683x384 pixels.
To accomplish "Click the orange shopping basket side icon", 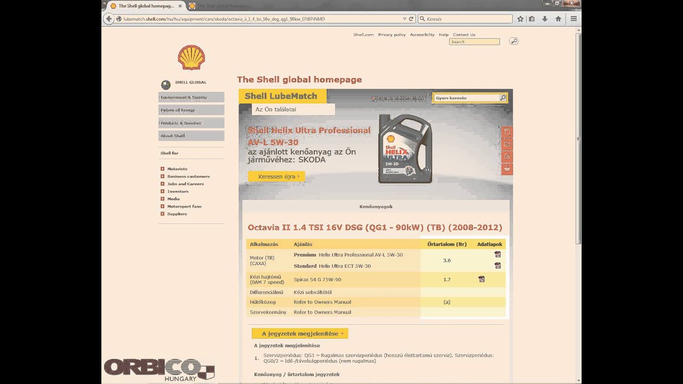I will click(x=506, y=169).
